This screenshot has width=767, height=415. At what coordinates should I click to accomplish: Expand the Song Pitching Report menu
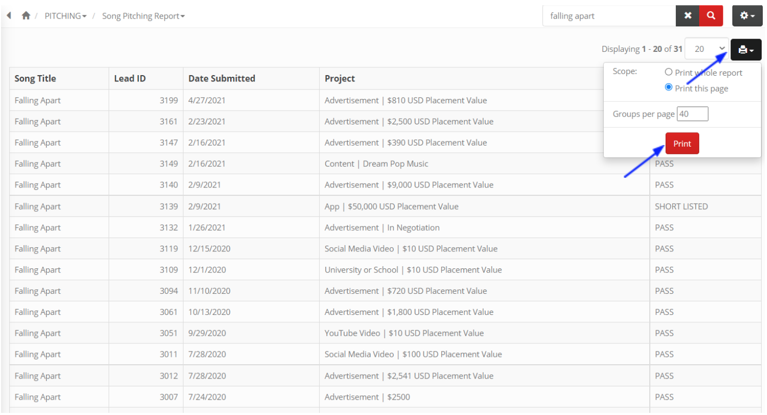point(143,16)
